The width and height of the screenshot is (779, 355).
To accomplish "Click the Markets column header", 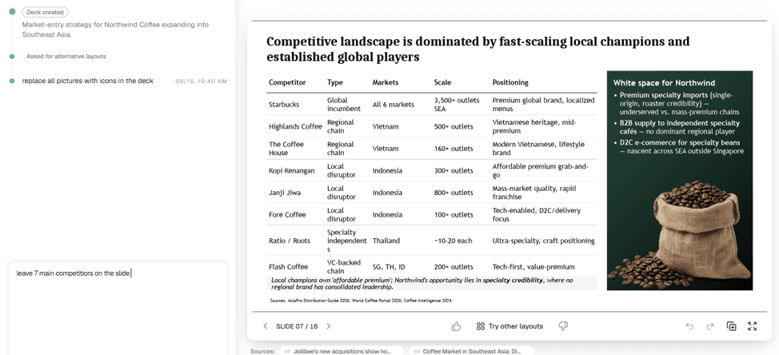I will click(x=386, y=82).
